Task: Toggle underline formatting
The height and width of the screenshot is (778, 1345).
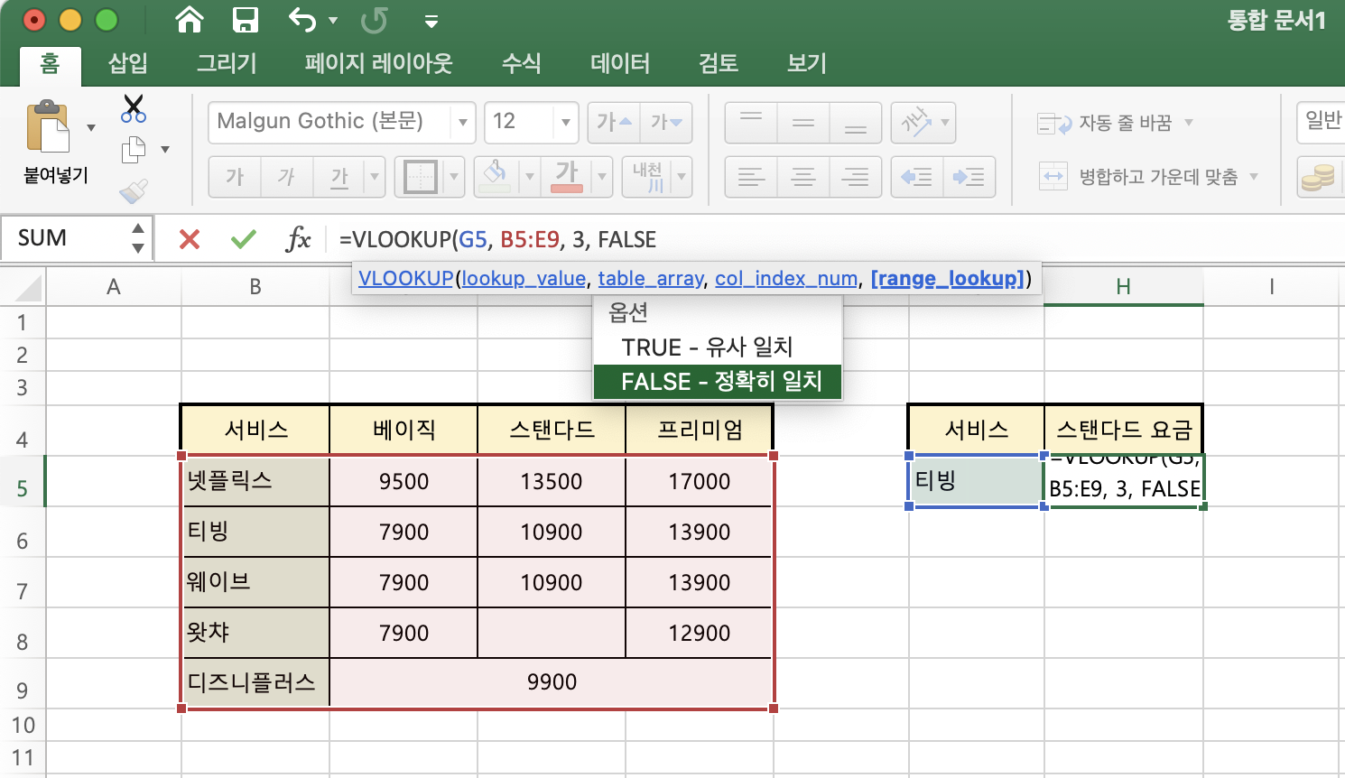Action: (x=339, y=177)
